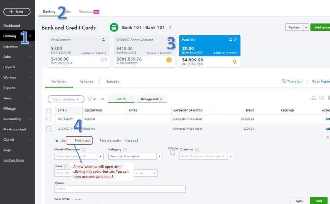Click the green Bank 101 account icon
This screenshot has width=330, height=204.
pyautogui.click(x=114, y=27)
